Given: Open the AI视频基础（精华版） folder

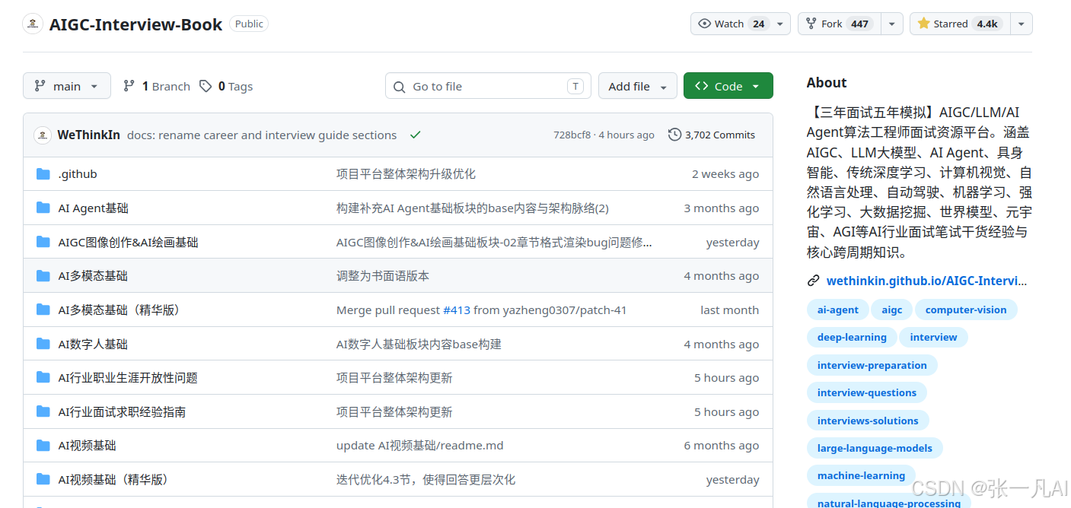Looking at the screenshot, I should [116, 479].
